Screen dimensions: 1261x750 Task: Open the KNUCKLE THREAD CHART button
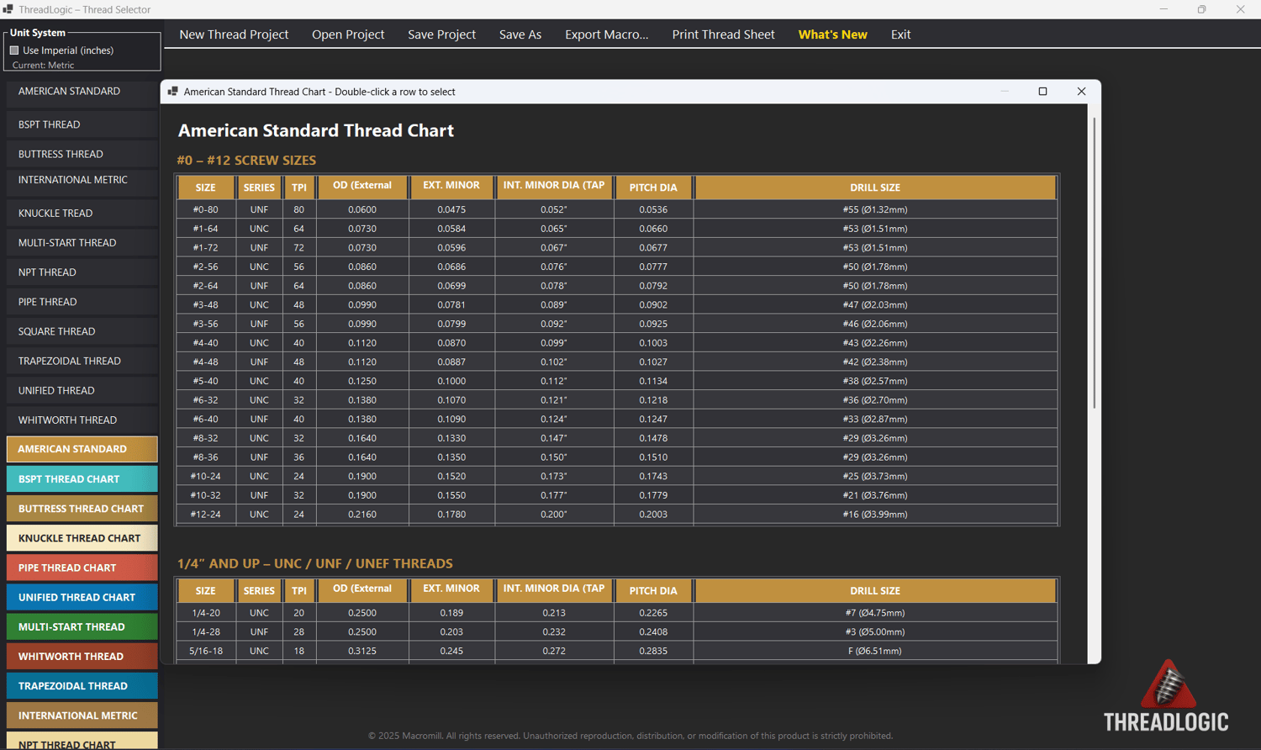coord(82,537)
